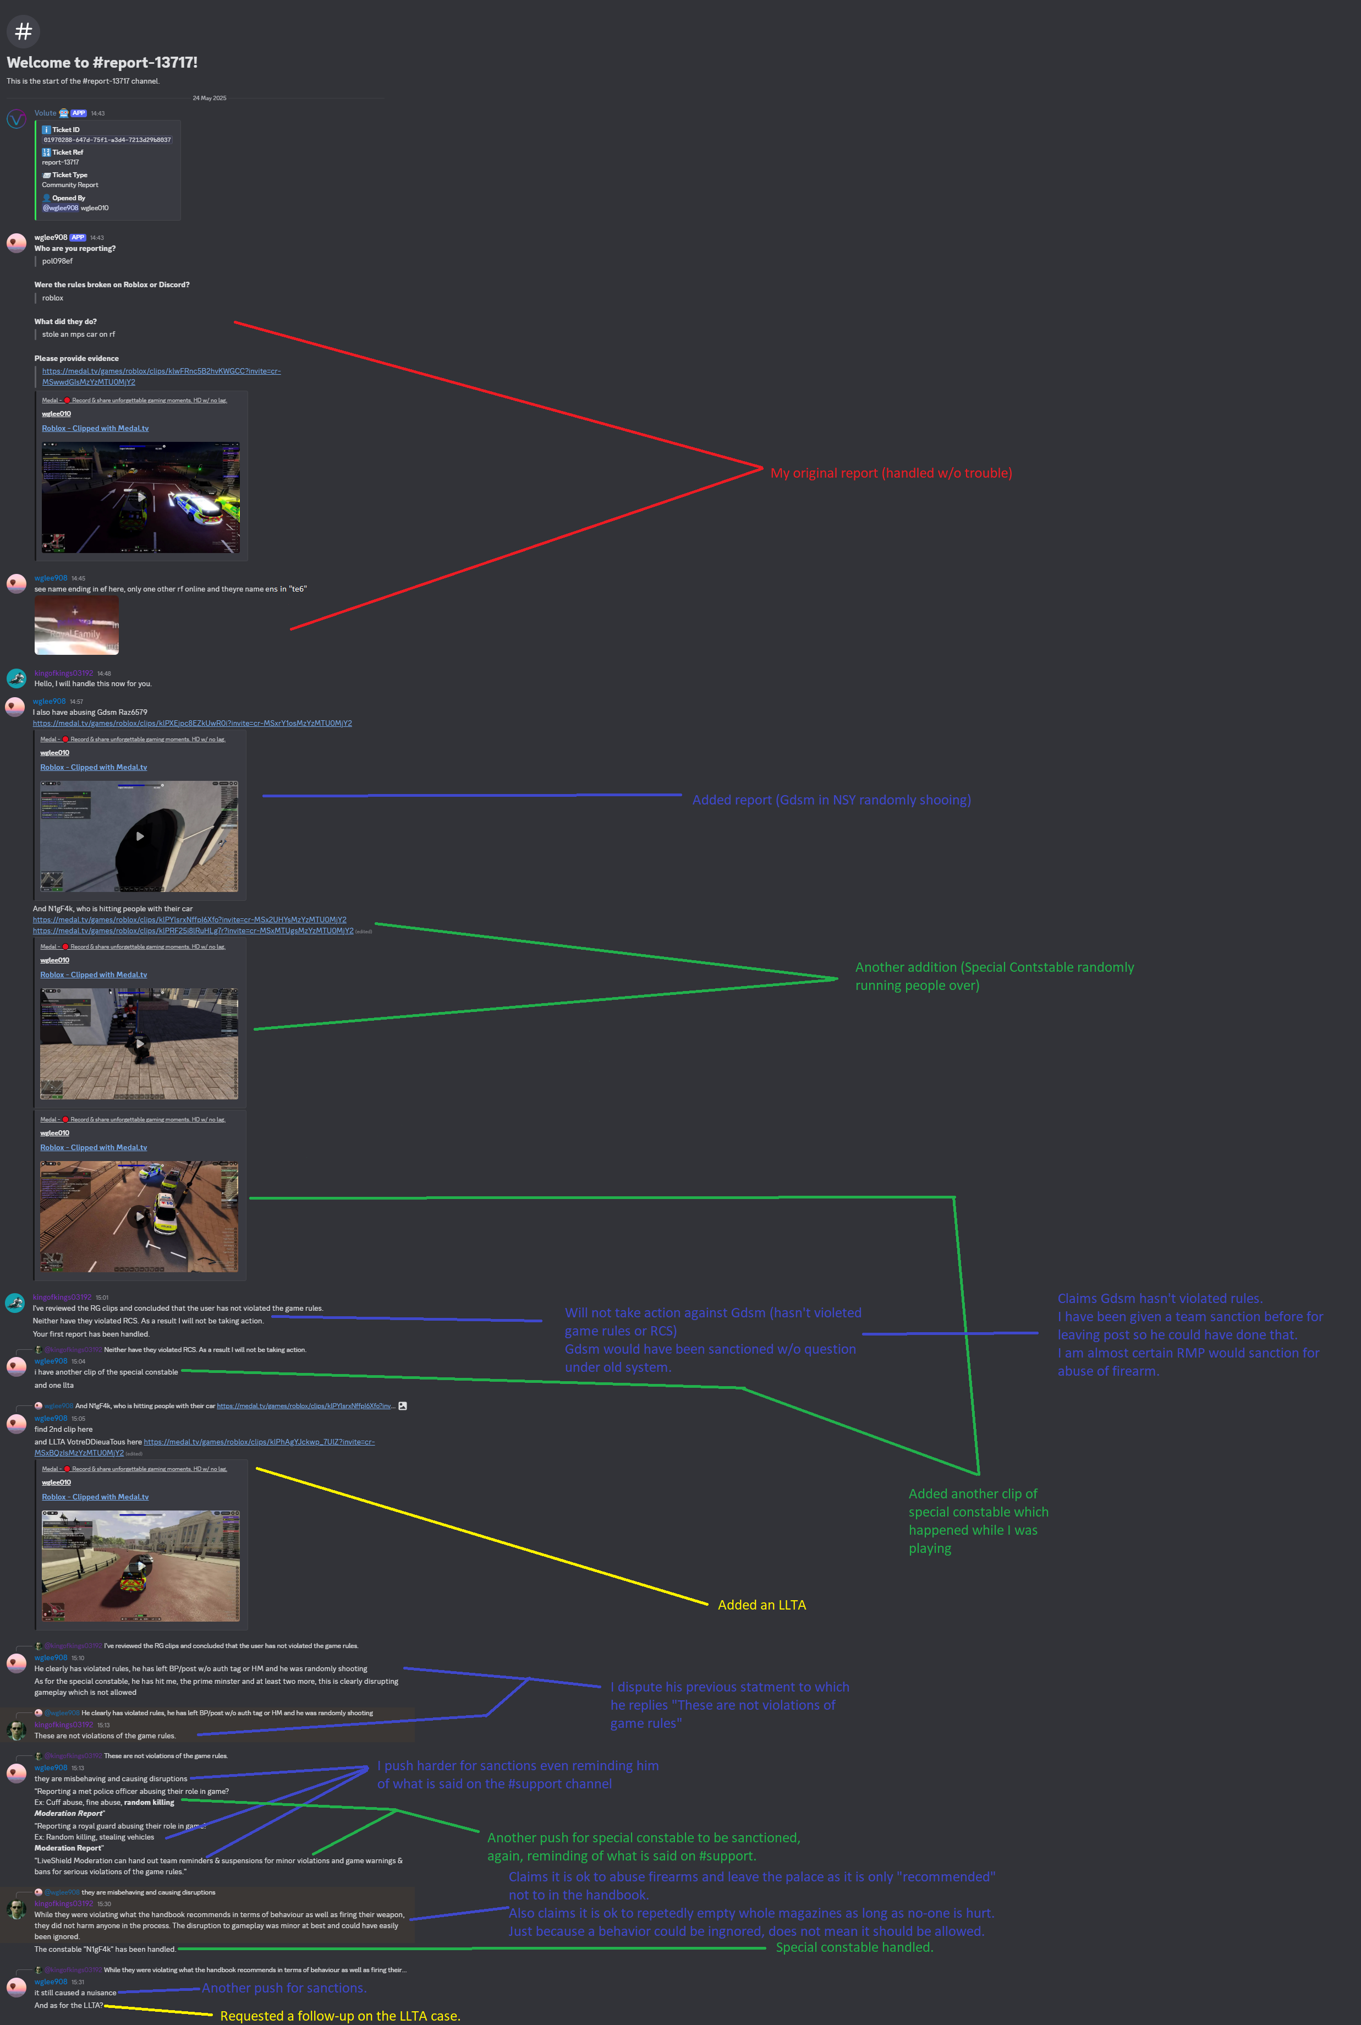This screenshot has width=1361, height=2025.
Task: Click the Ticket ID code block
Action: pyautogui.click(x=107, y=140)
